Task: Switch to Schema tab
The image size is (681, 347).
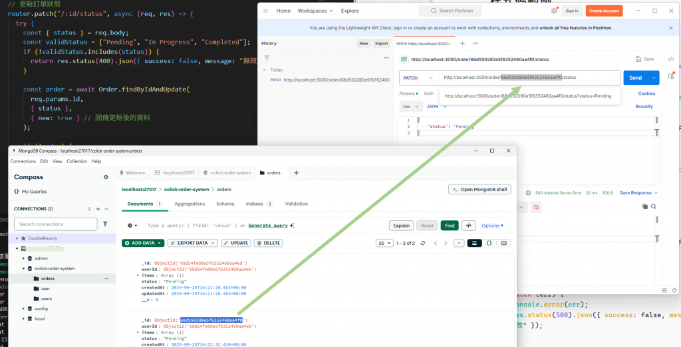Action: [x=225, y=204]
